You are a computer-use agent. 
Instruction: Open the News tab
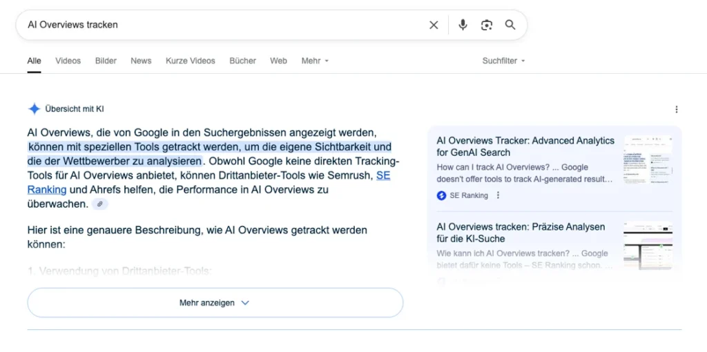point(141,61)
